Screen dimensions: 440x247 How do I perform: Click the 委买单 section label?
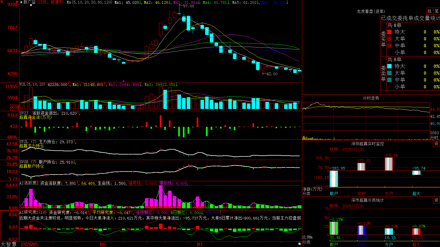pyautogui.click(x=383, y=39)
